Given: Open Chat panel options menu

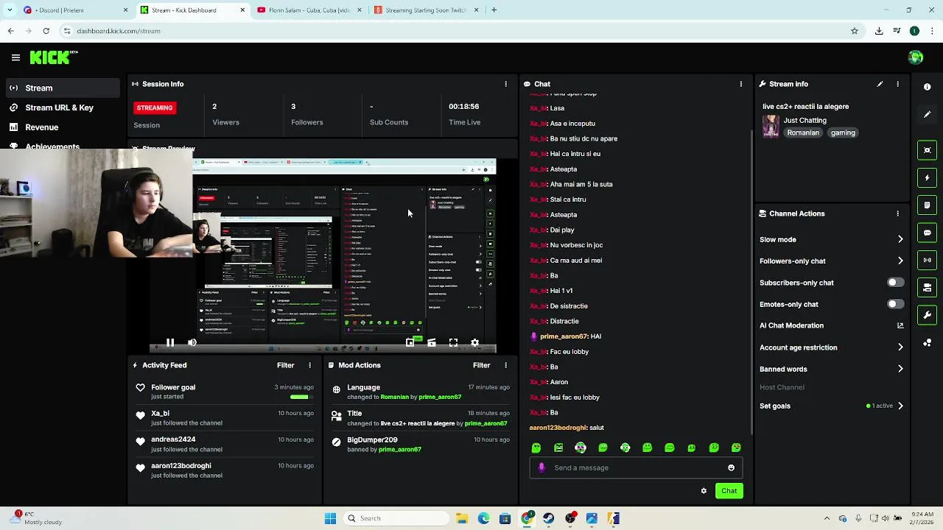Looking at the screenshot, I should pos(741,84).
